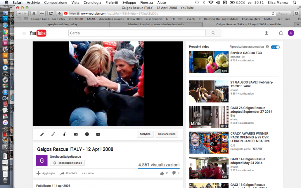Open the pencil edit video icon
301x188 pixels.
coord(42,134)
